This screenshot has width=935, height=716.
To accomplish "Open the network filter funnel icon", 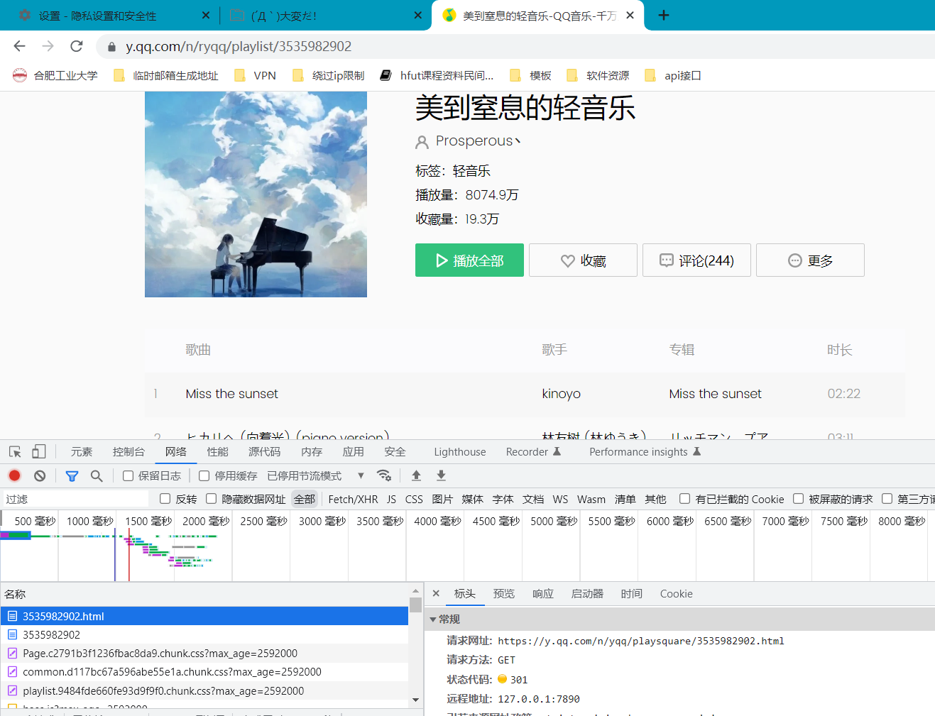I will [71, 475].
